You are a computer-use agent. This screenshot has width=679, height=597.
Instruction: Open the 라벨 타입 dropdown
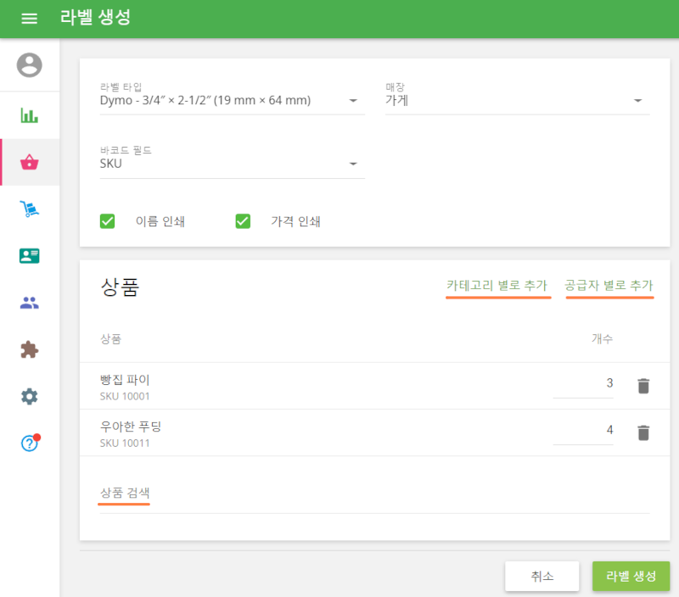click(x=353, y=99)
